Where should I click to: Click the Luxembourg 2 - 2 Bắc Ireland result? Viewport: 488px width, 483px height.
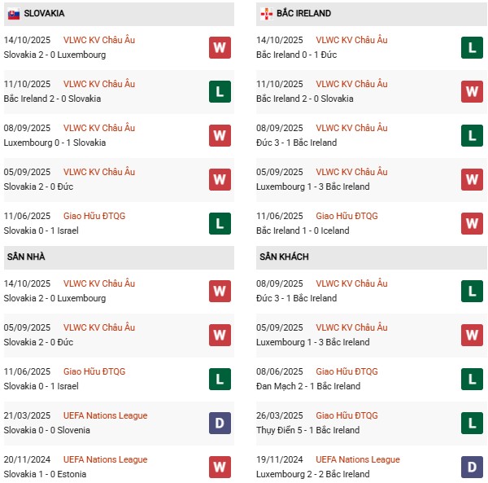click(x=312, y=474)
